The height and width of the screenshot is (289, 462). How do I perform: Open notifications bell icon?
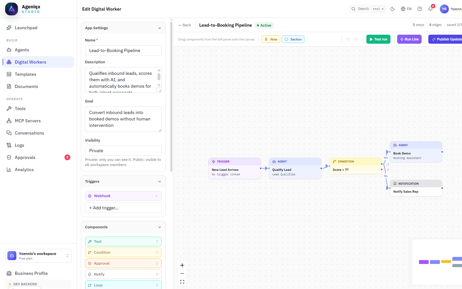pyautogui.click(x=431, y=9)
